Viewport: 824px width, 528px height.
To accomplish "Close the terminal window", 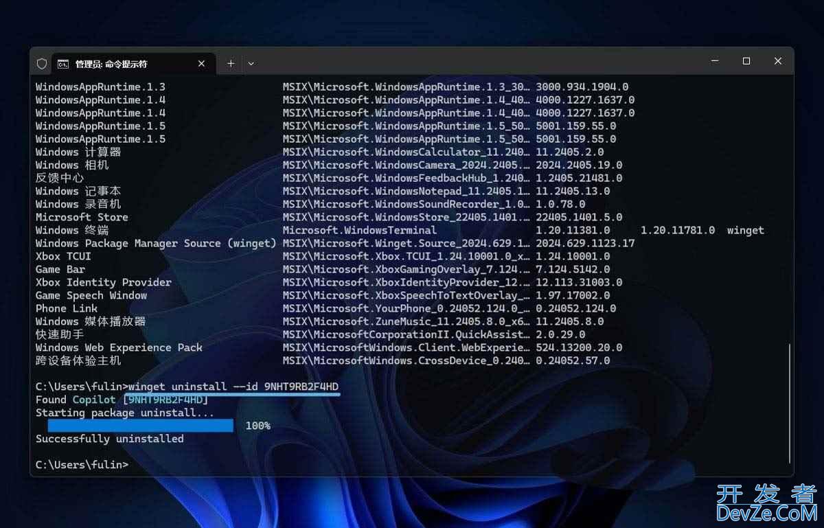I will (x=778, y=61).
